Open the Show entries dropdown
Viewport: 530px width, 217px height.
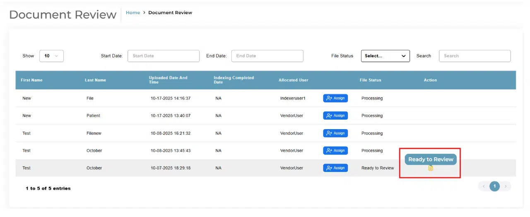[x=51, y=56]
